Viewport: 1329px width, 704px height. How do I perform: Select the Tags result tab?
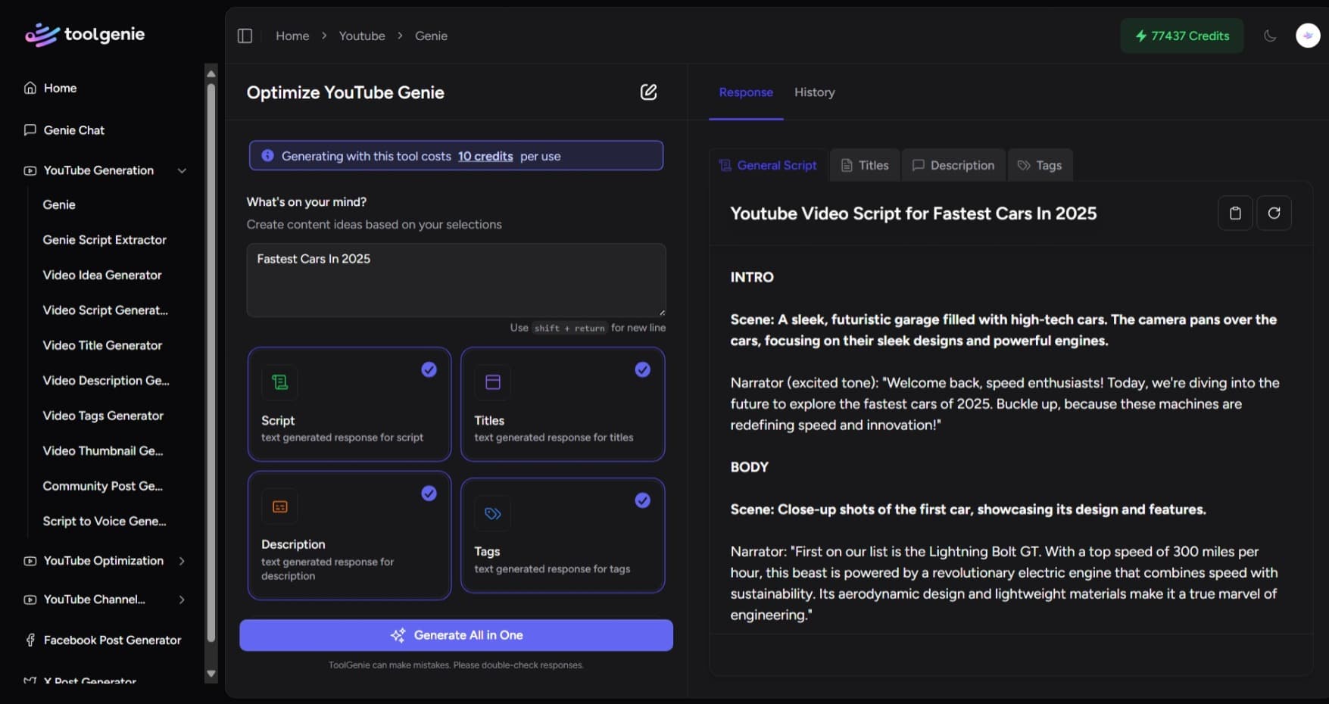click(1040, 165)
